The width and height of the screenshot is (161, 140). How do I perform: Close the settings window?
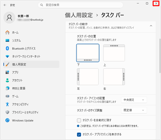click(x=156, y=4)
